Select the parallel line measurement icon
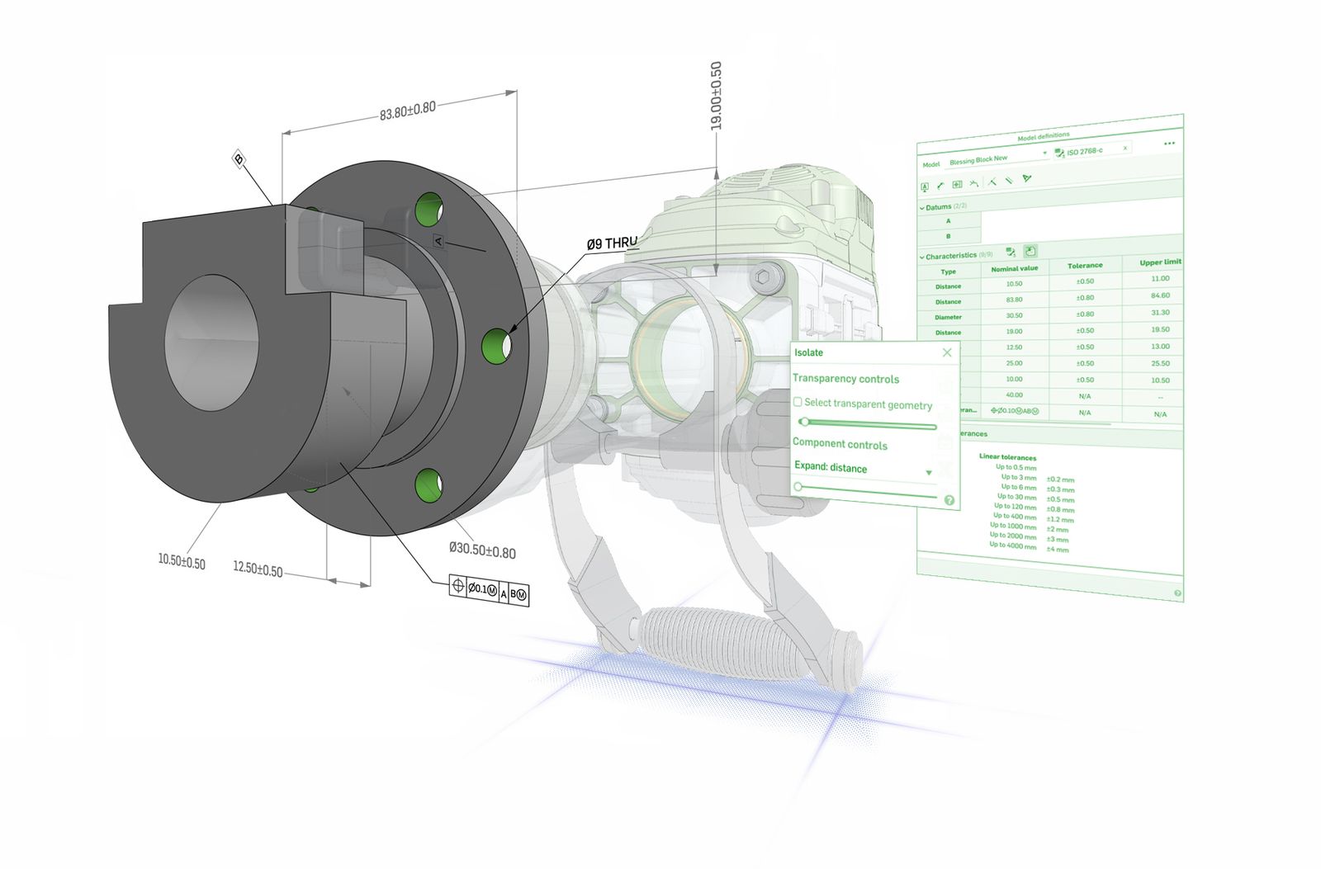Image resolution: width=1321 pixels, height=869 pixels. point(1010,181)
